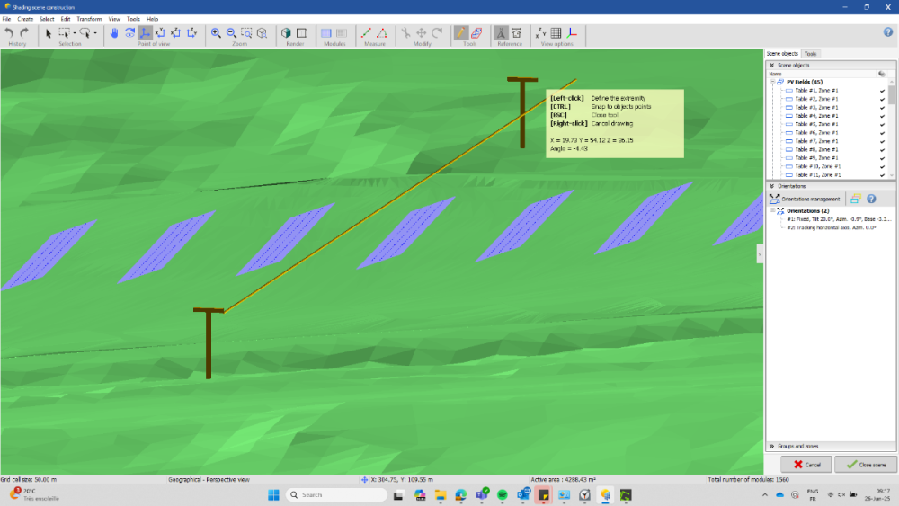Collapse the PV Fields (45) tree node
The width and height of the screenshot is (899, 506).
click(x=771, y=82)
